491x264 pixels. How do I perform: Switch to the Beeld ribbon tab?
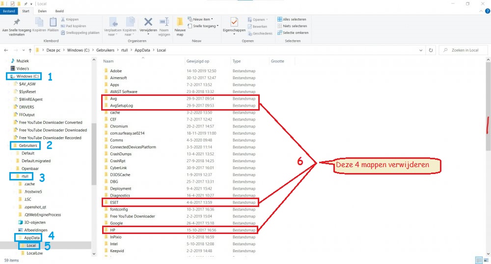(59, 10)
